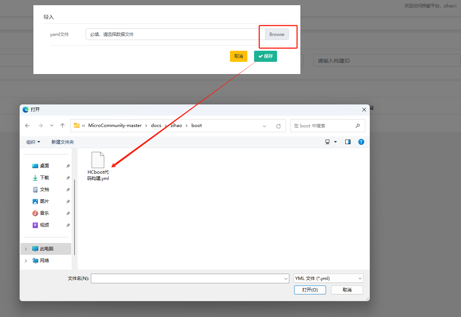Expand the 网络 tree node
This screenshot has width=461, height=317.
coord(26,261)
